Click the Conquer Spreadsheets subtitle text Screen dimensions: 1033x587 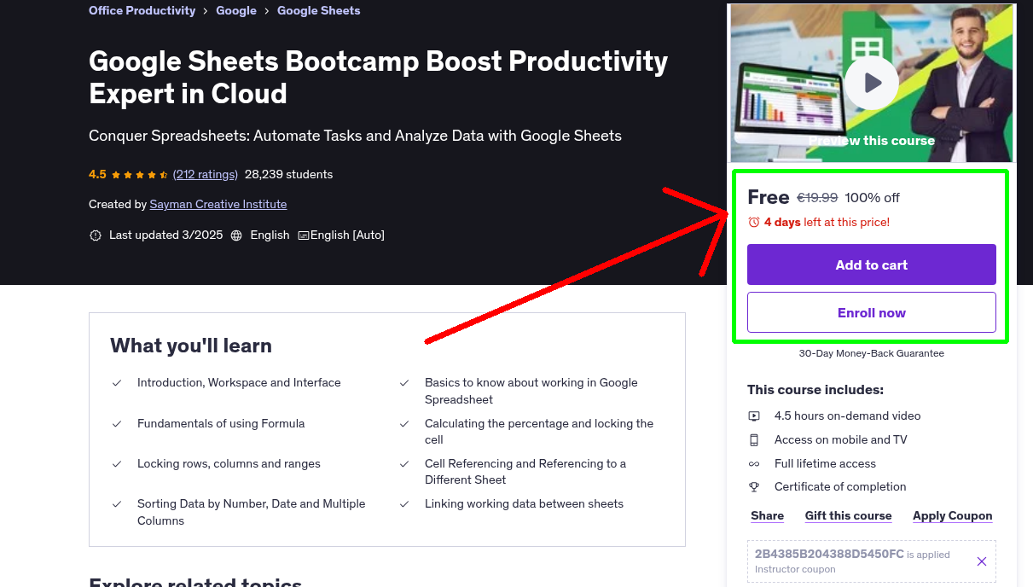[355, 136]
